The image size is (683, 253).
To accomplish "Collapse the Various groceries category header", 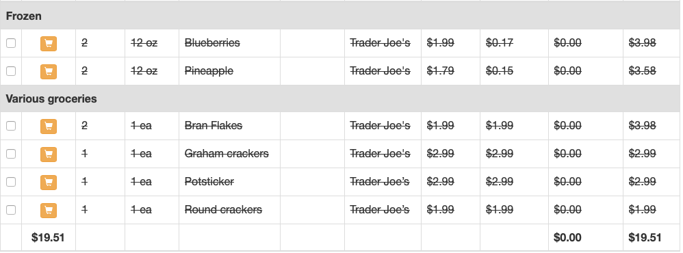I will click(x=341, y=99).
